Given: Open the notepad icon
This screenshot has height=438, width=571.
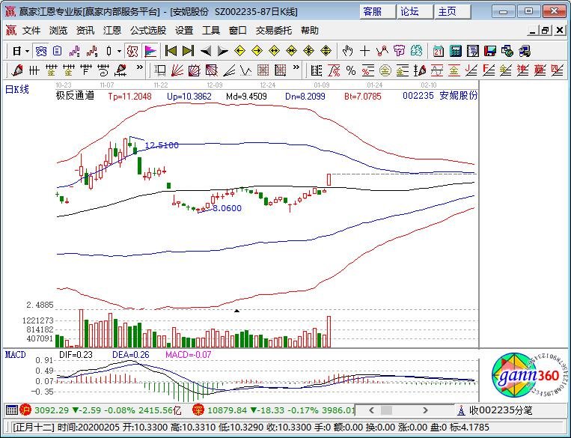Looking at the screenshot, I should tap(473, 51).
